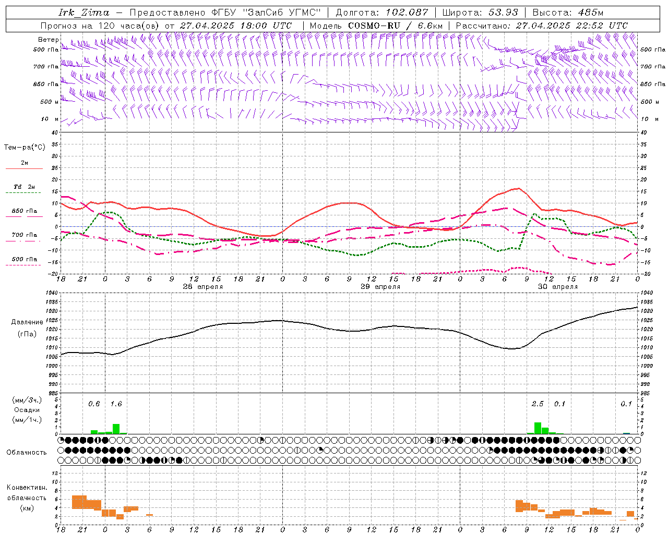This screenshot has width=668, height=534.
Task: Click the Тем-ра(°C) panel label
Action: (25, 147)
